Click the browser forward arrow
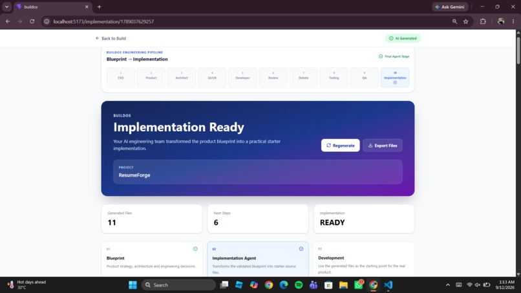The height and width of the screenshot is (293, 521). 20,21
